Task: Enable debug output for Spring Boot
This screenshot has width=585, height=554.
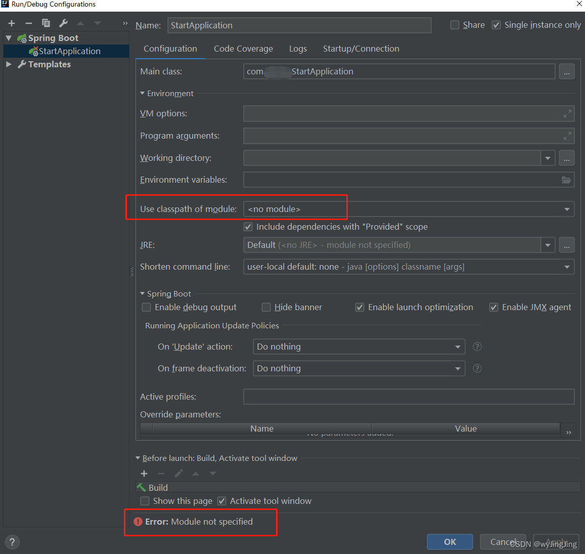Action: tap(146, 307)
